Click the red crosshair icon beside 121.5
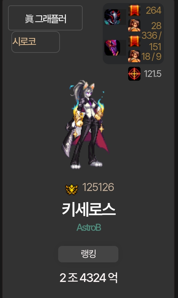 [x=134, y=74]
